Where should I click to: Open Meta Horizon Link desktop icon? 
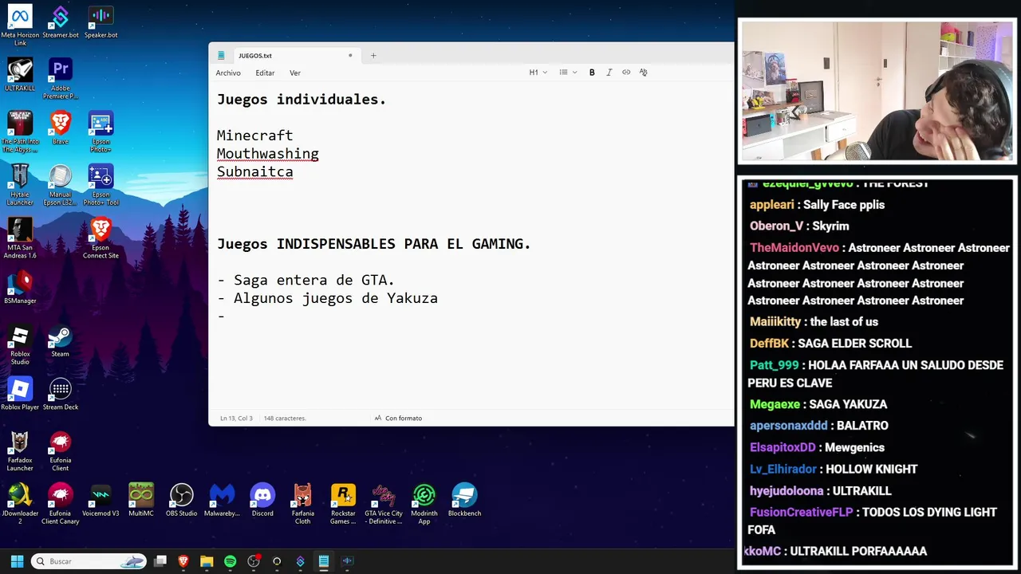(x=20, y=26)
